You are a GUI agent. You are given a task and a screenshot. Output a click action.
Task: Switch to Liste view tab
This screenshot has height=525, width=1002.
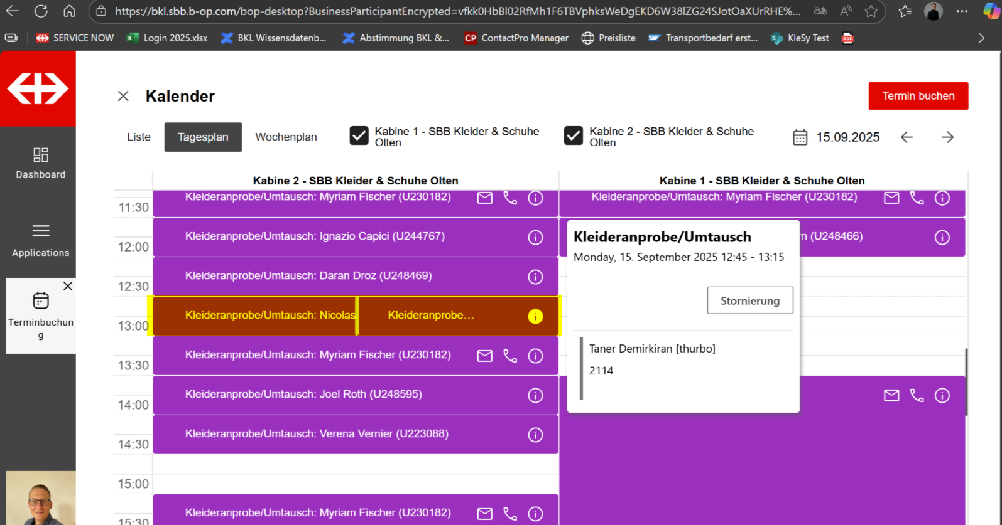click(x=139, y=137)
